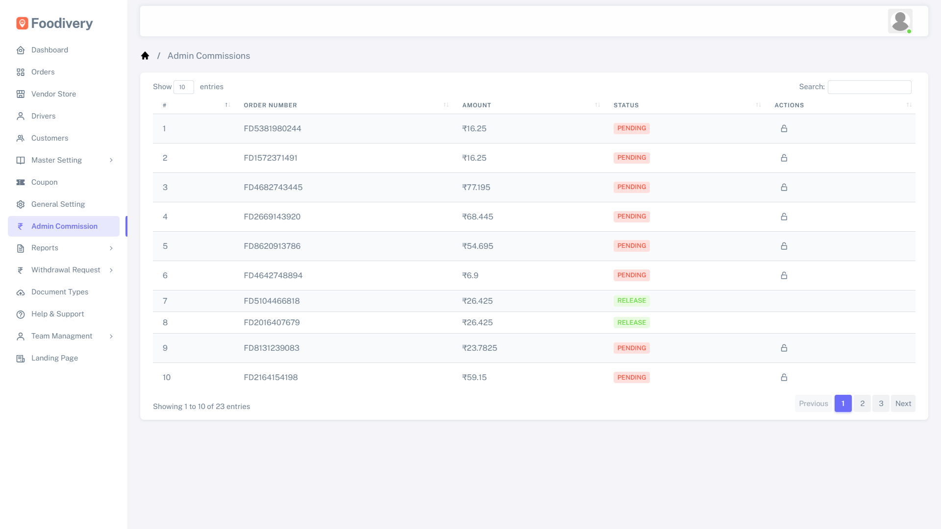Click the home breadcrumb icon
This screenshot has height=529, width=941.
145,55
